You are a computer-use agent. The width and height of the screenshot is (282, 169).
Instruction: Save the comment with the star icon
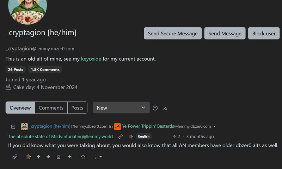83,157
